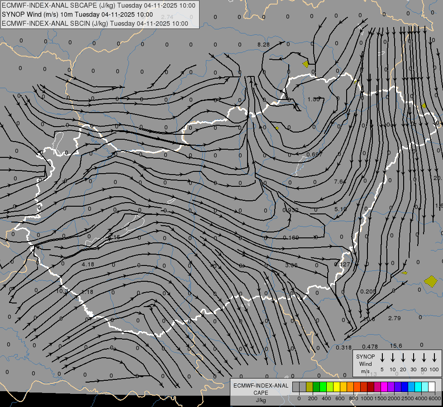Click the 0.932 CAPE value
The image size is (443, 407).
tap(291, 210)
